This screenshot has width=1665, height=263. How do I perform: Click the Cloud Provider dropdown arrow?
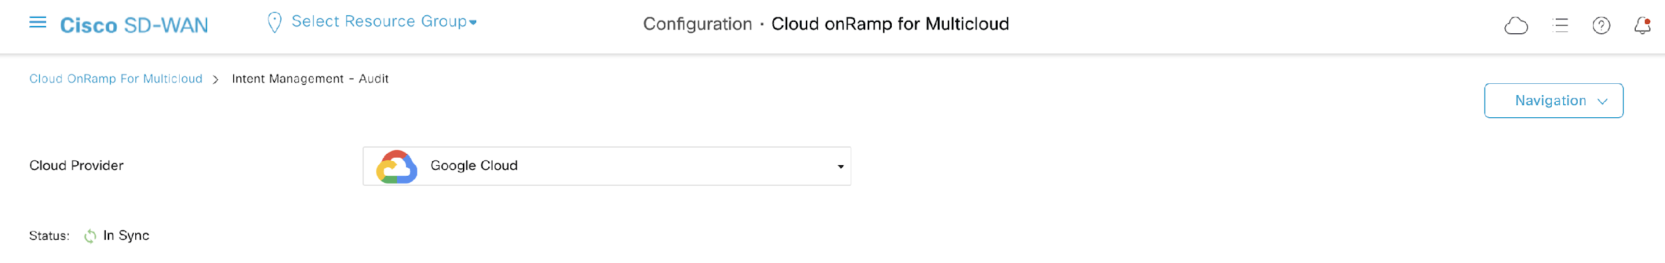(x=840, y=166)
